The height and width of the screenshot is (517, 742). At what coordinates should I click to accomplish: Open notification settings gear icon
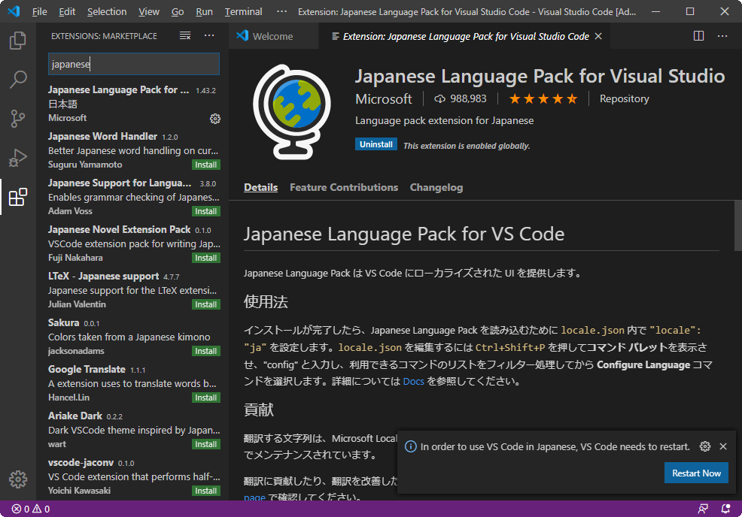(x=704, y=446)
